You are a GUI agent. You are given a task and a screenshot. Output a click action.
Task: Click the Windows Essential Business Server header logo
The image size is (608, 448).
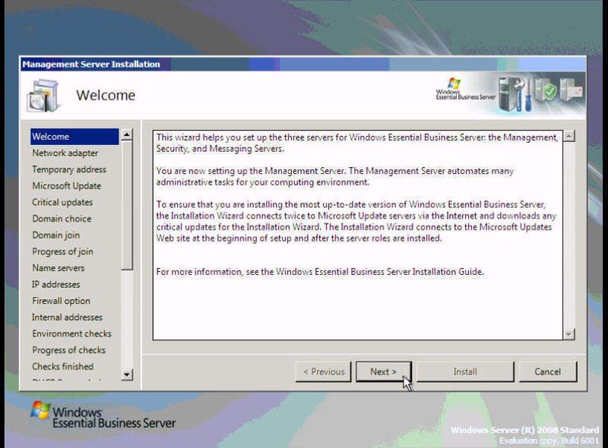click(465, 90)
